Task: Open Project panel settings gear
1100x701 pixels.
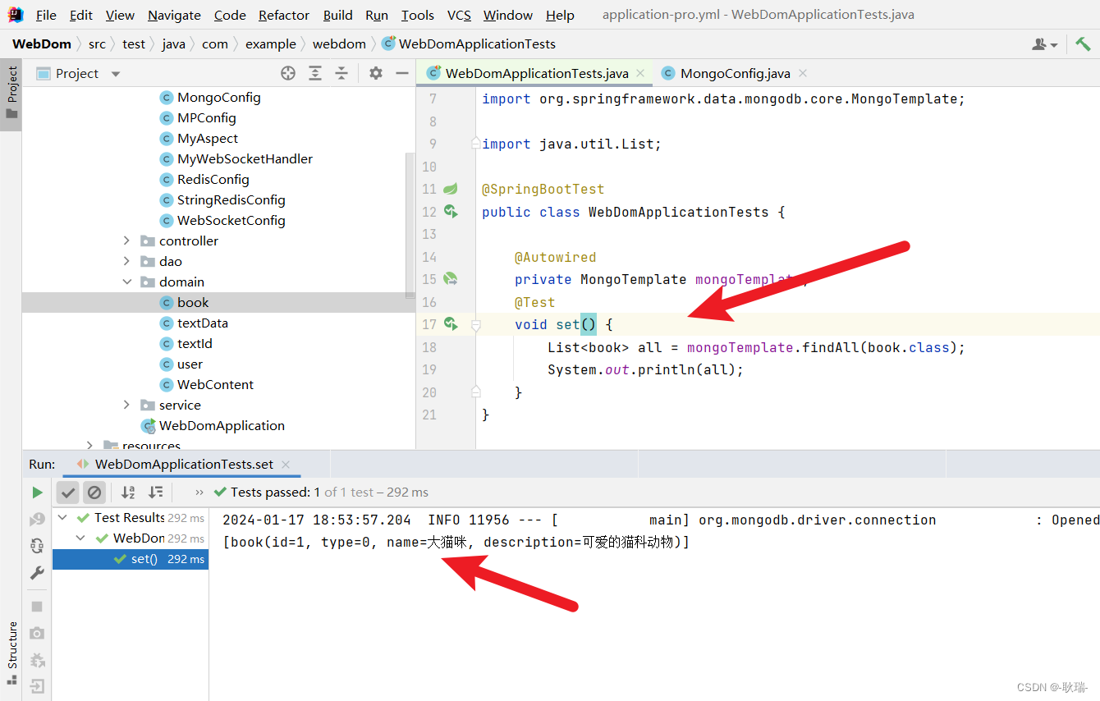Action: [x=376, y=73]
